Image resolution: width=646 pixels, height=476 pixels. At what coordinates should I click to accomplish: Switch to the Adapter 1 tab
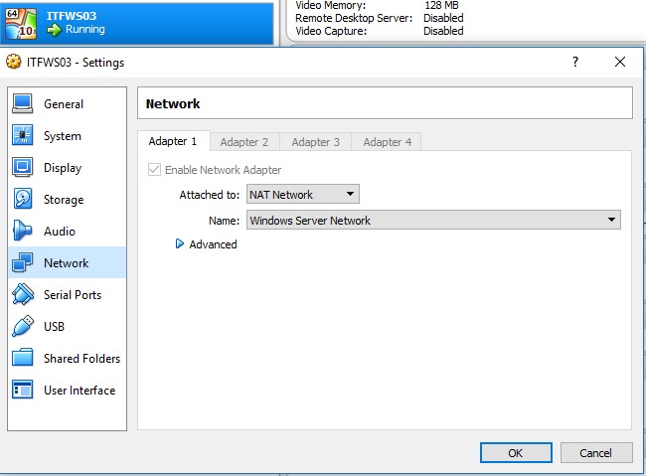coord(173,141)
